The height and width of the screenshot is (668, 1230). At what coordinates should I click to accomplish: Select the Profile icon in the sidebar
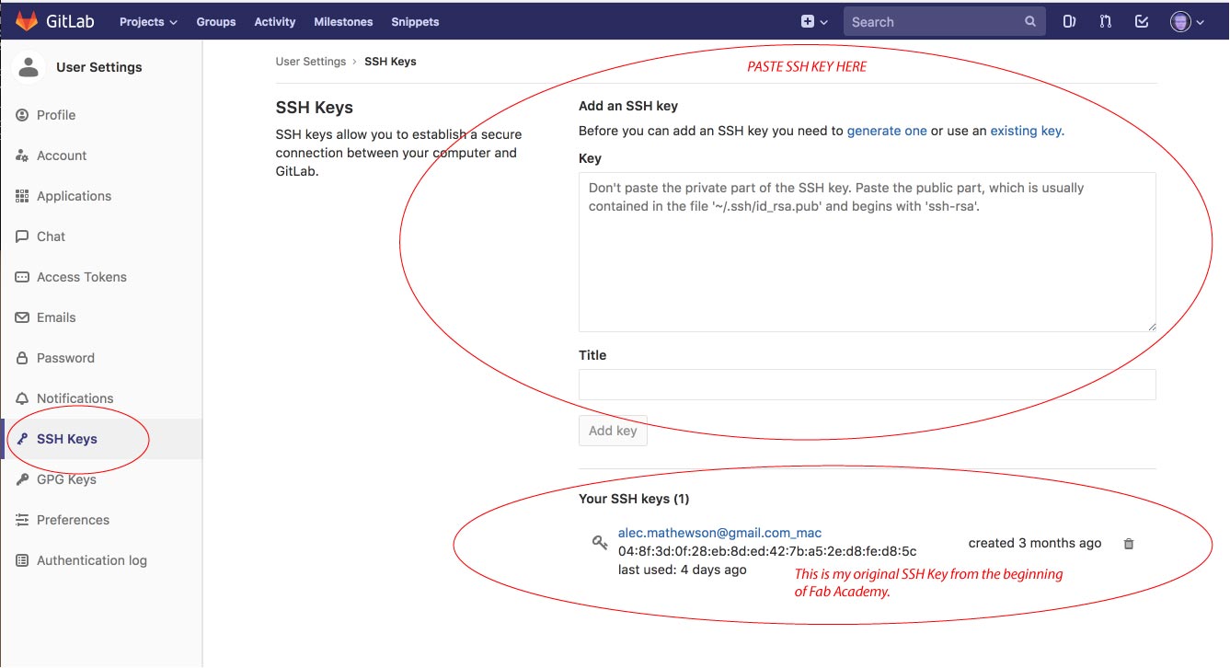(x=22, y=115)
